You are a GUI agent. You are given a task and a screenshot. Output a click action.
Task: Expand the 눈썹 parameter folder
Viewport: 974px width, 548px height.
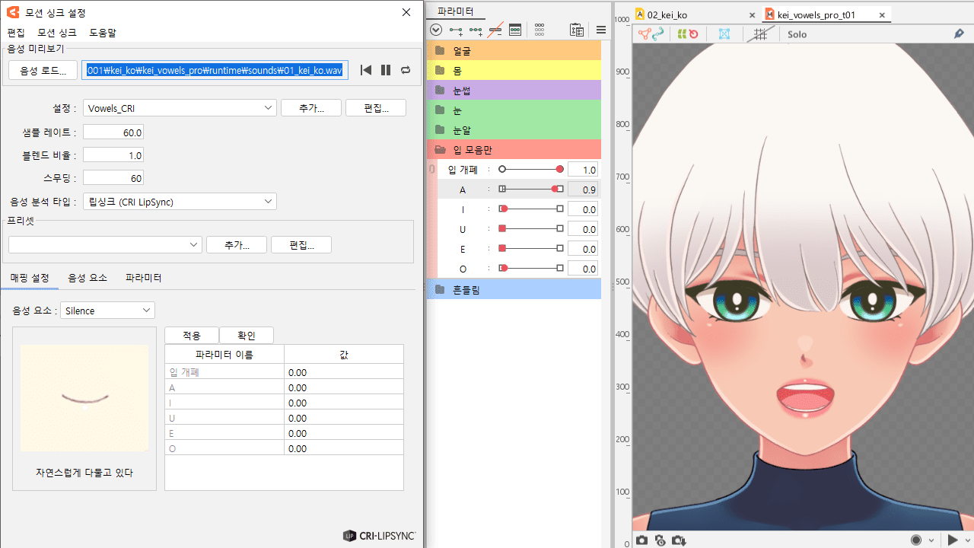coord(439,91)
